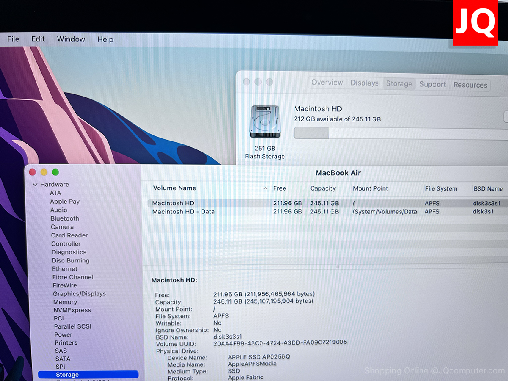508x381 pixels.
Task: Switch to the Support tab
Action: point(433,84)
